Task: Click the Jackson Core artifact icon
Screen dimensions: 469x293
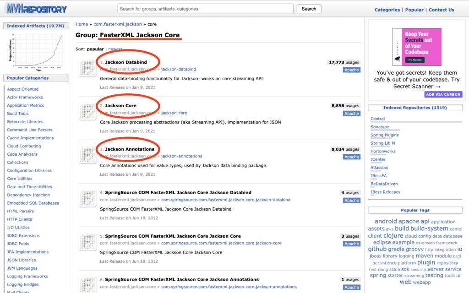Action: (87, 112)
